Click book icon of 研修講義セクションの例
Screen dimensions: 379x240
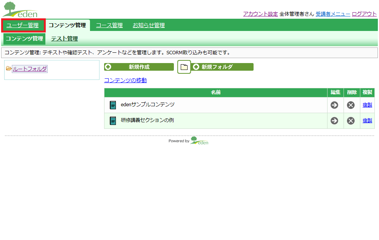point(113,121)
